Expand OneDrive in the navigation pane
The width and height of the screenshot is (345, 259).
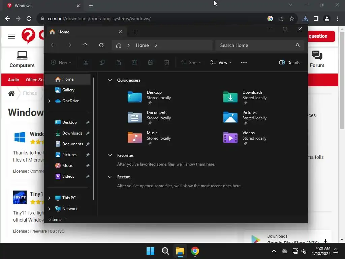(x=49, y=101)
